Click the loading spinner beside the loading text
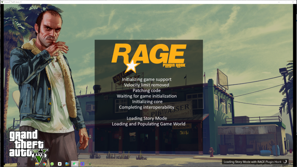 tap(285, 162)
